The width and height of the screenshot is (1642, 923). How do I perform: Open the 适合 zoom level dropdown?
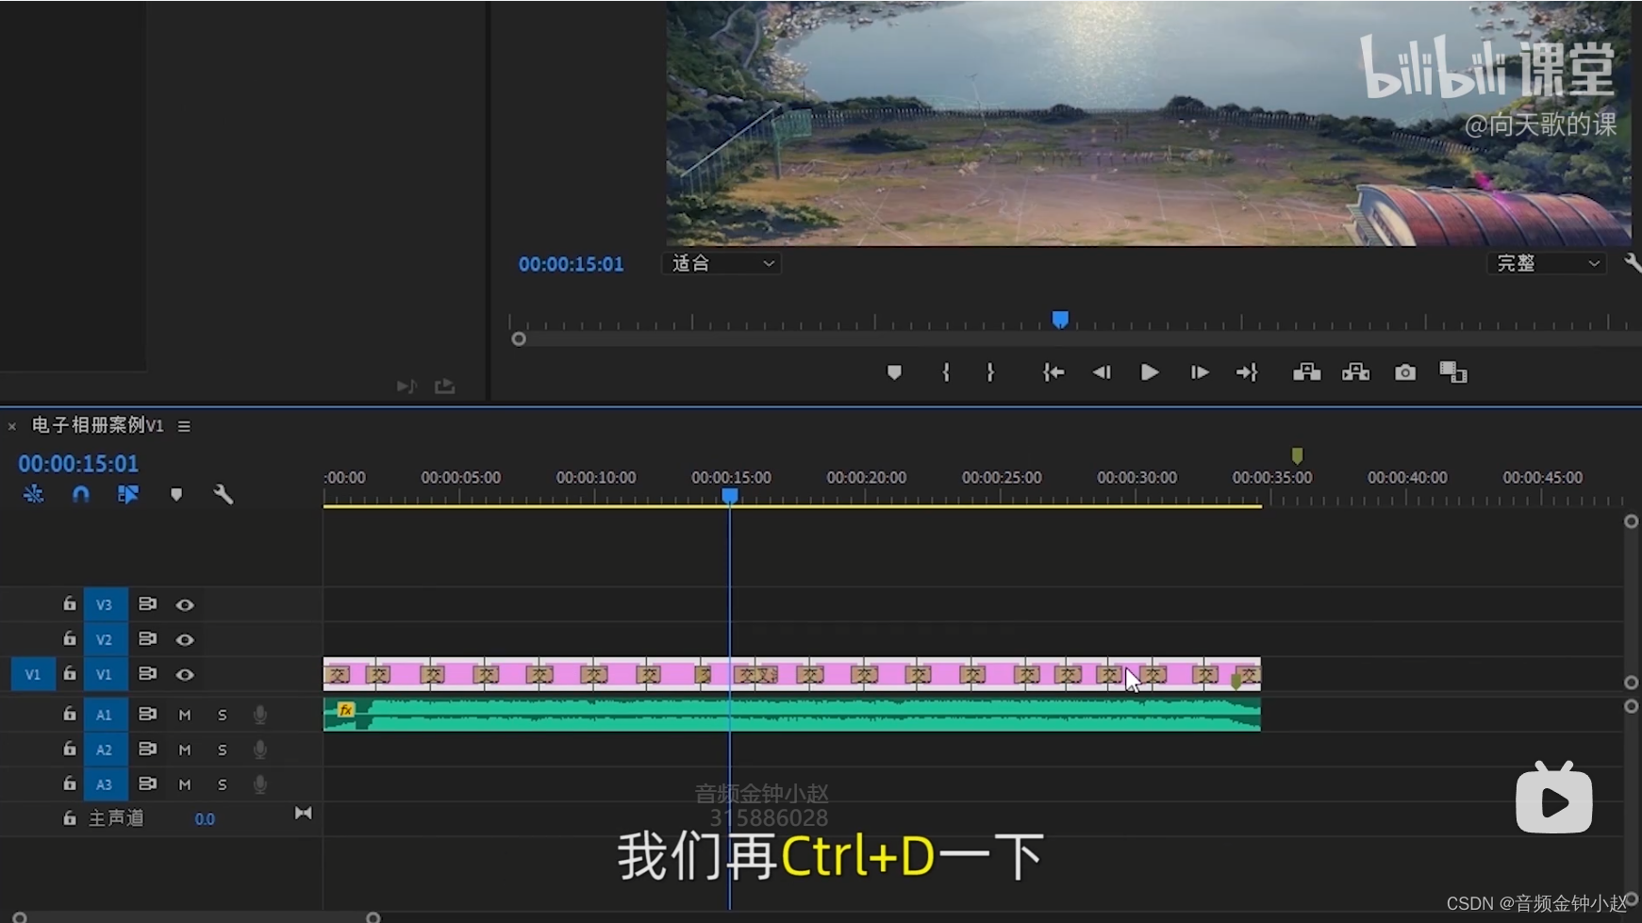[721, 263]
